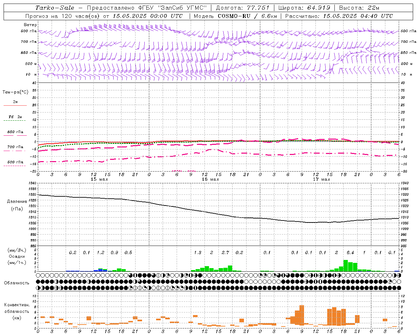Click the "Облачность" cloud cover row label
Image resolution: width=418 pixels, height=334 pixels.
(17, 283)
